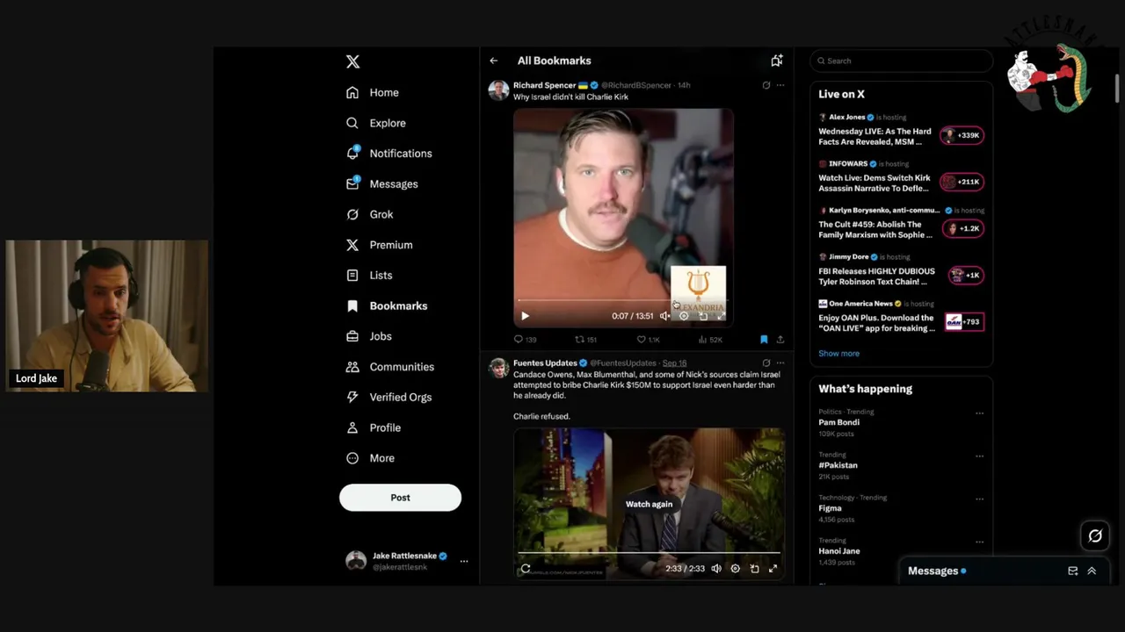Compose new message in Messages drawer
Viewport: 1125px width, 632px height.
click(x=1073, y=571)
